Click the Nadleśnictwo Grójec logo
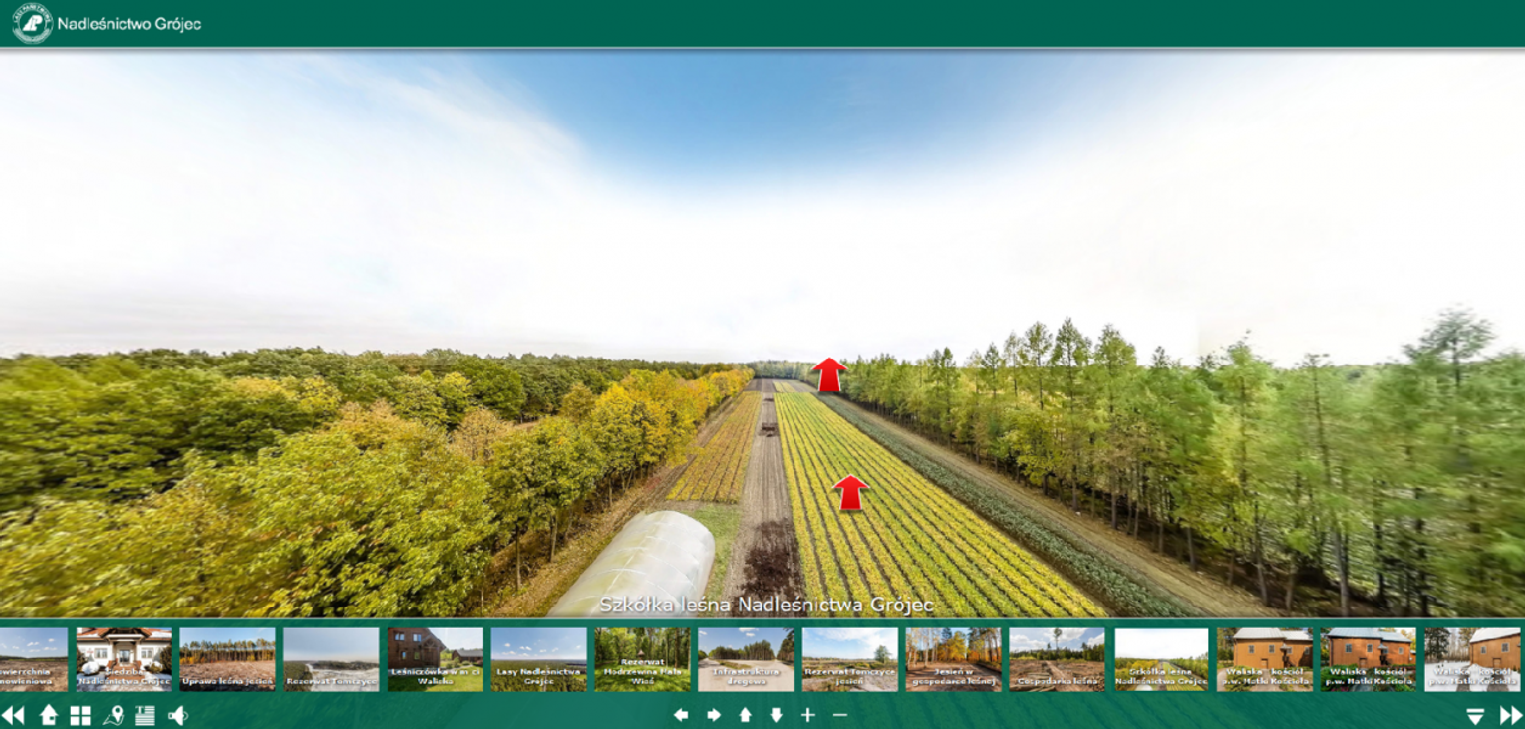This screenshot has width=1525, height=729. tap(33, 24)
